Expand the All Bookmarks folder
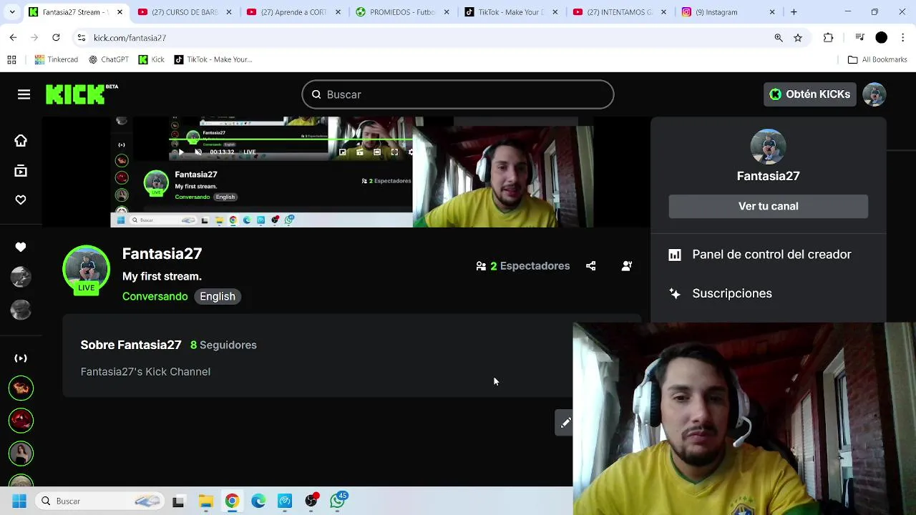 [x=877, y=59]
